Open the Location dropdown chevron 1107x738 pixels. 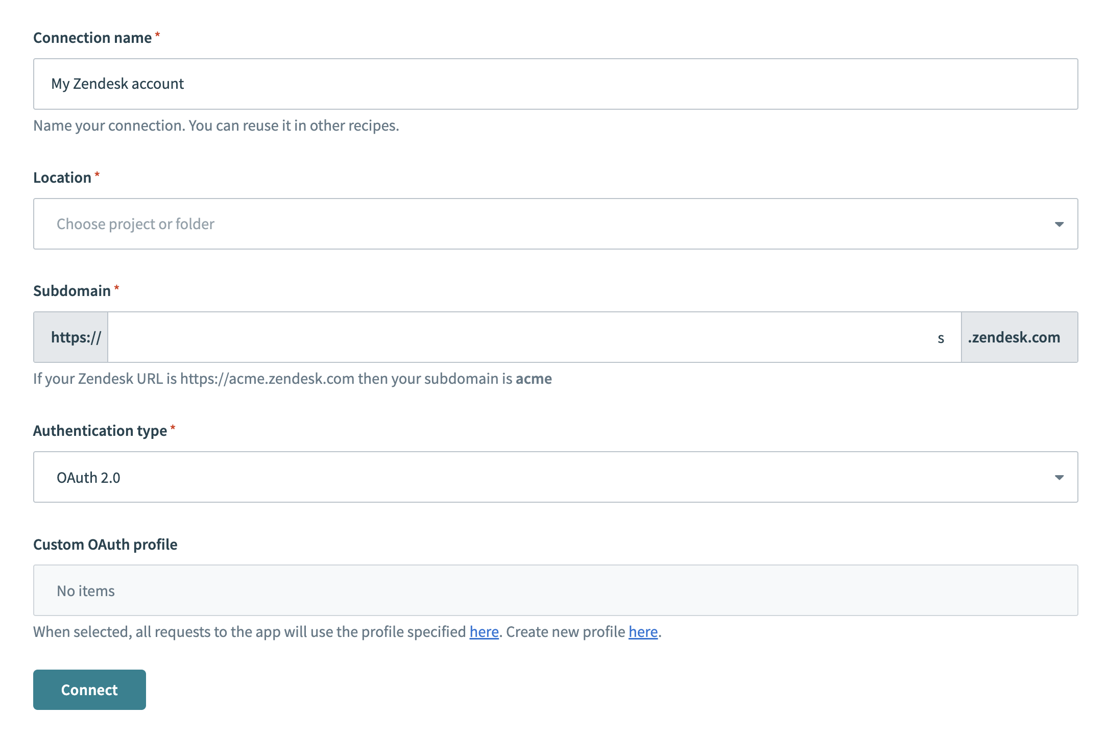point(1060,224)
